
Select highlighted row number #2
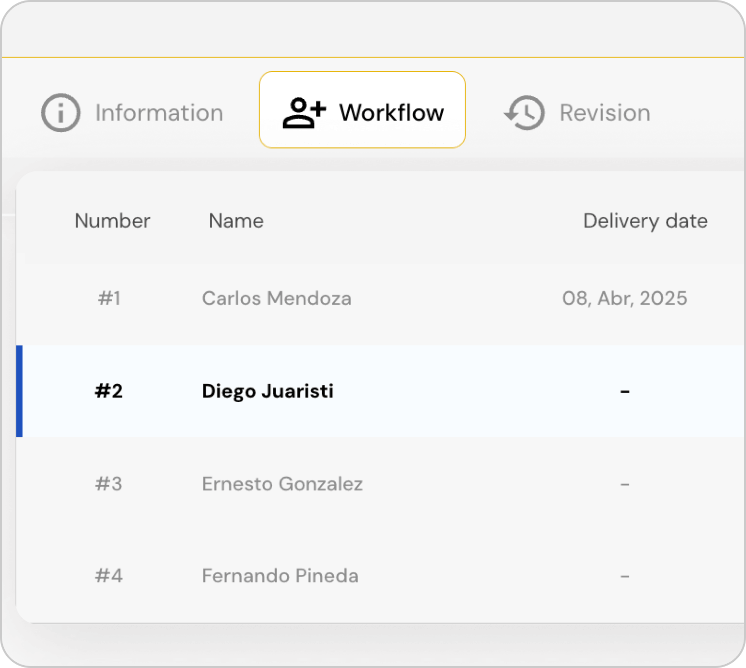click(x=109, y=391)
